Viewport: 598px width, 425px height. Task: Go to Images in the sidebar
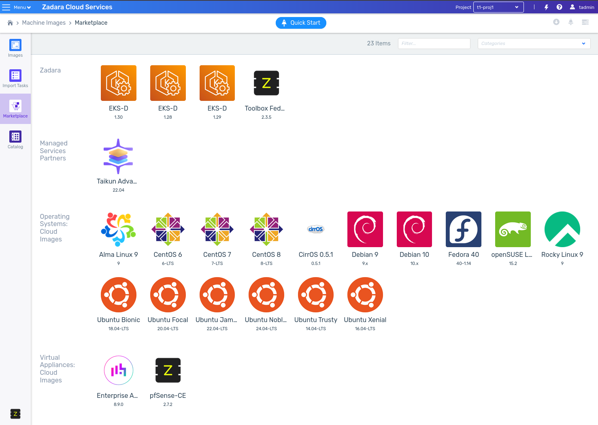[15, 48]
